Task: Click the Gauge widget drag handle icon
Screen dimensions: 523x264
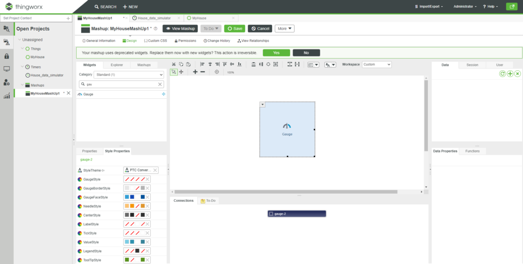Action: (x=163, y=94)
